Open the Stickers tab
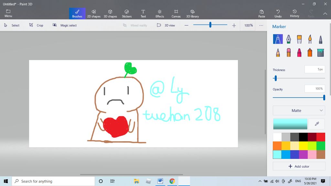331x186 pixels. 127,14
